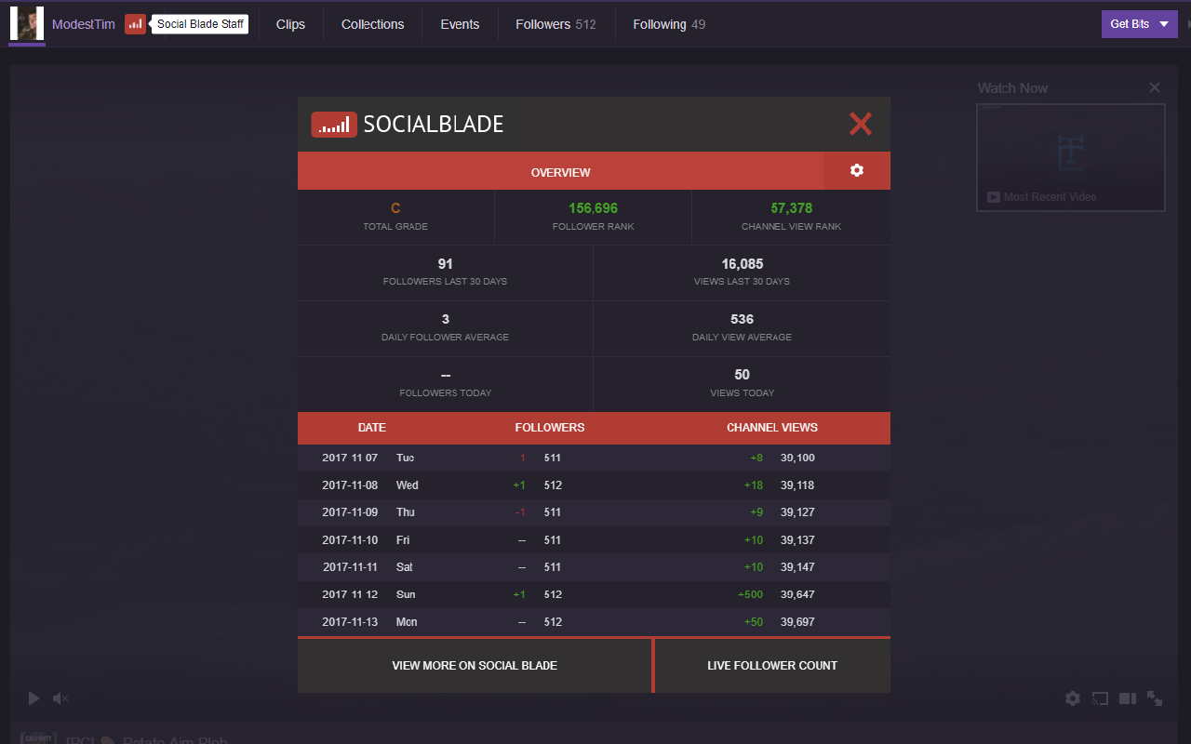The width and height of the screenshot is (1191, 744).
Task: Click the Watch Now heading
Action: pos(1012,88)
